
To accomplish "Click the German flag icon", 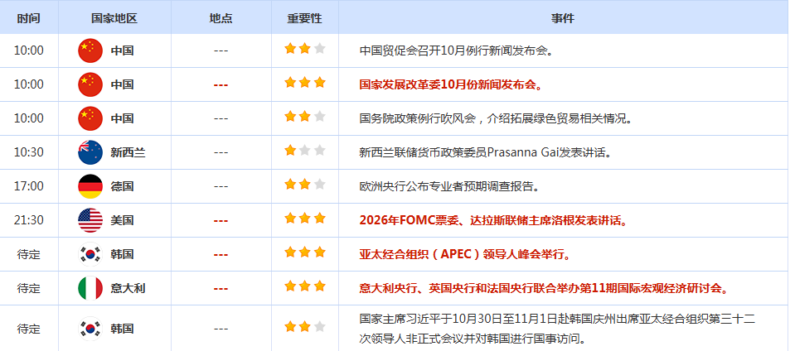I will (x=90, y=186).
